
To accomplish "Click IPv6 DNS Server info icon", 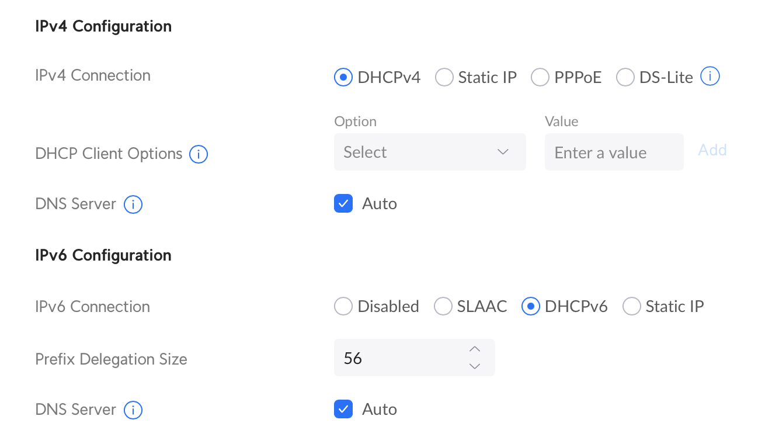I will (x=133, y=410).
